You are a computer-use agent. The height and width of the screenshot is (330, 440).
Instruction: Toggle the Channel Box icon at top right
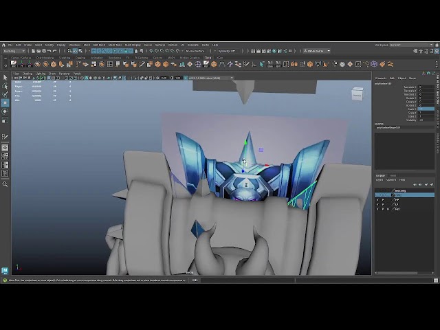[437, 51]
